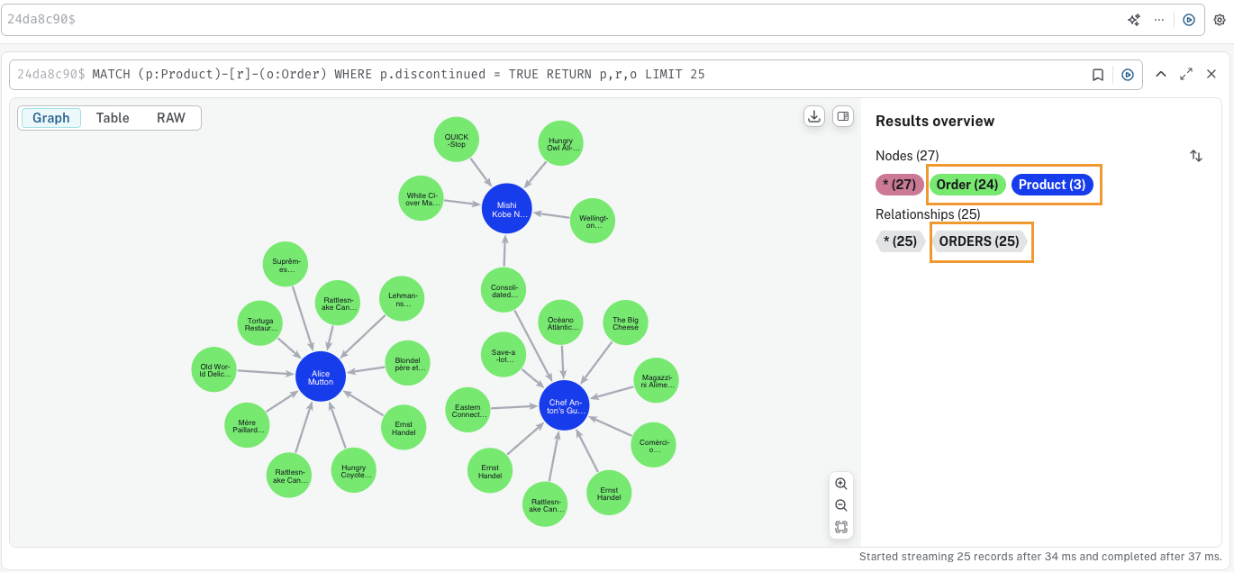The image size is (1234, 572).
Task: Select the Alice Mutton product node
Action: 321,377
